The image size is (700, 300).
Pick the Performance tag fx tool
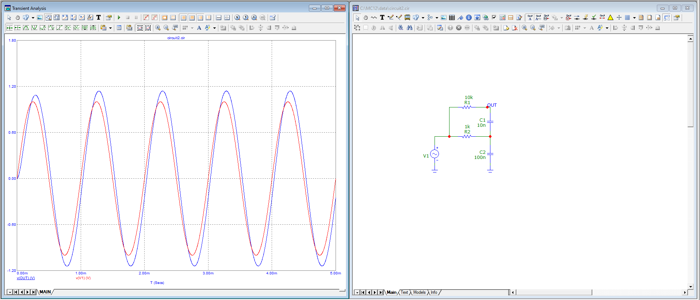tap(90, 18)
